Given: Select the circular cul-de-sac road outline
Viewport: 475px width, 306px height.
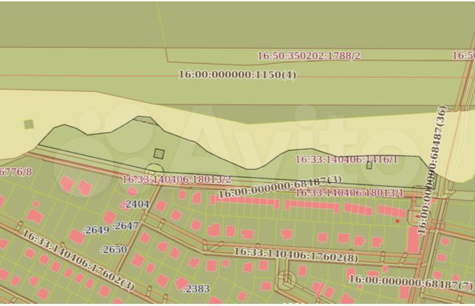Looking at the screenshot, I should [x=285, y=282].
